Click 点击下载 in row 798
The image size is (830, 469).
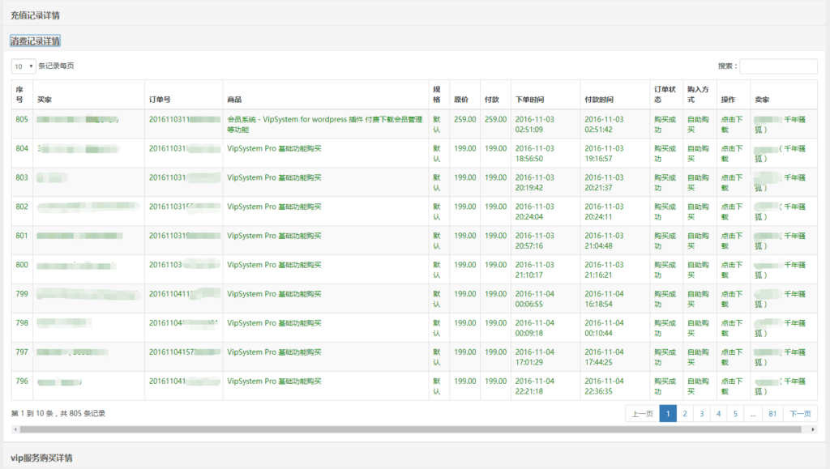[x=732, y=328]
